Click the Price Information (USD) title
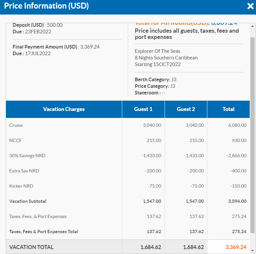The image size is (256, 254). tap(46, 6)
